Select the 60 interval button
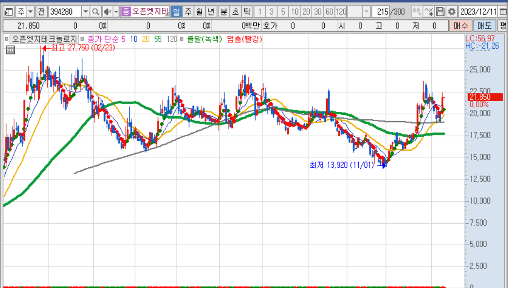Image resolution: width=508 pixels, height=288 pixels. 329,12
